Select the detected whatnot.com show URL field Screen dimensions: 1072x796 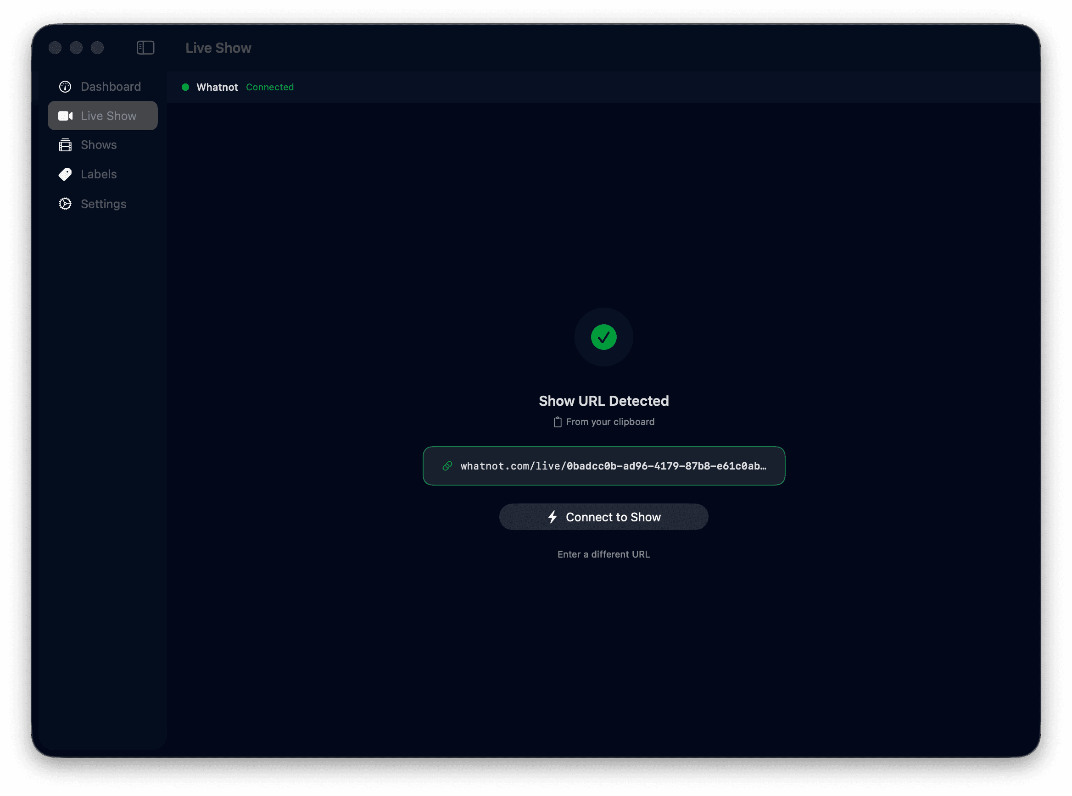[x=603, y=466]
